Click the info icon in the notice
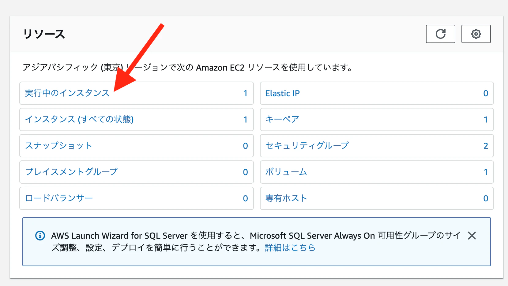 (x=40, y=236)
